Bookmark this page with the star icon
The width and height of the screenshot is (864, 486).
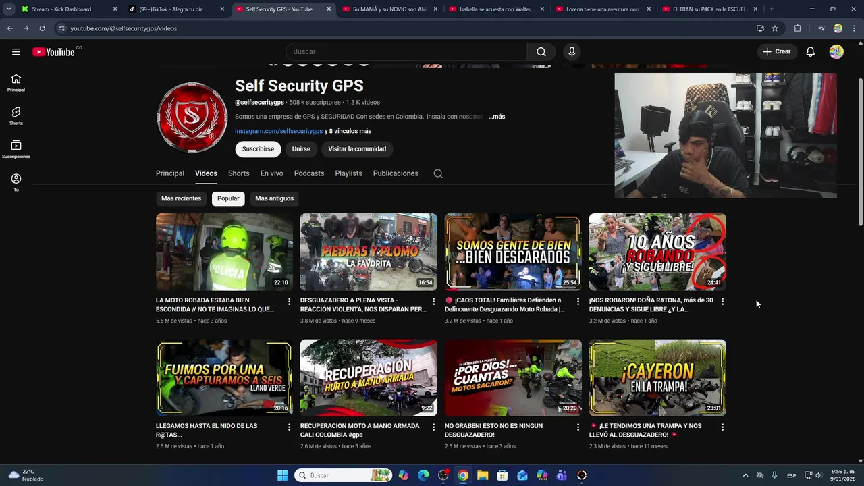[x=775, y=28]
